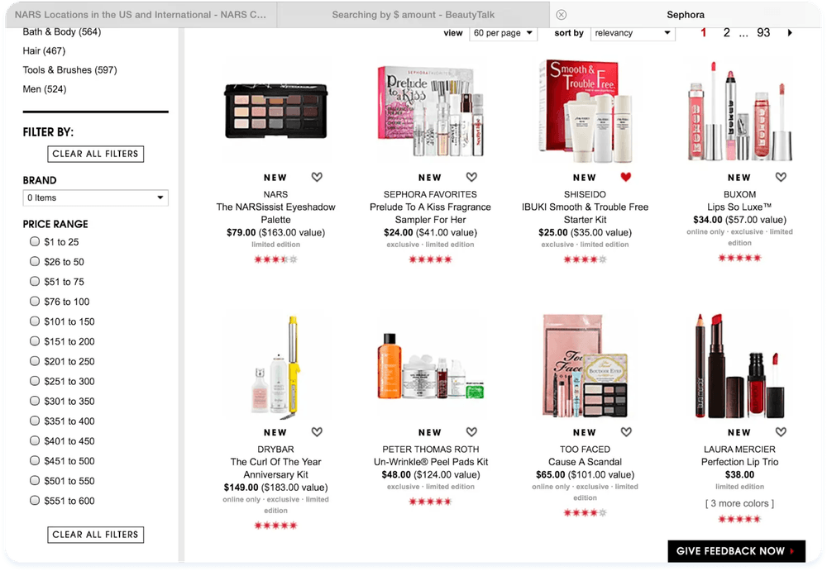Click the heart icon on Drybar Anniversary Kit
The image size is (827, 571).
(317, 431)
